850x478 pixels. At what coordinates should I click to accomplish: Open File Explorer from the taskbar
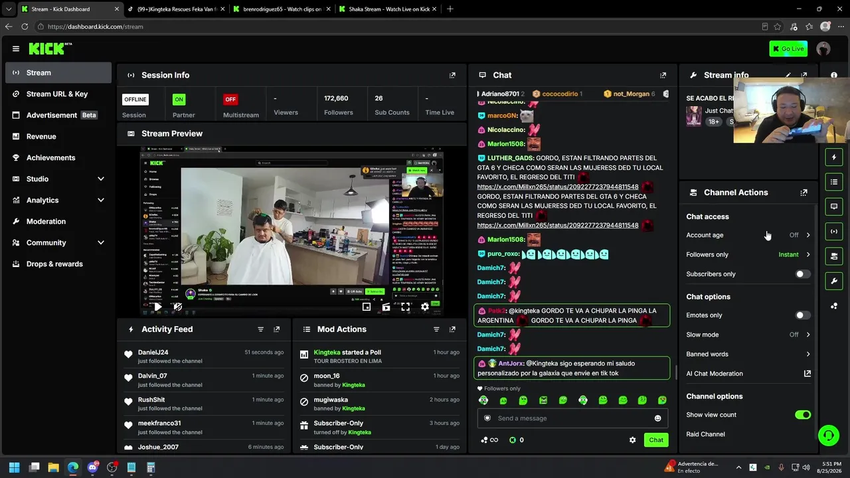(54, 467)
